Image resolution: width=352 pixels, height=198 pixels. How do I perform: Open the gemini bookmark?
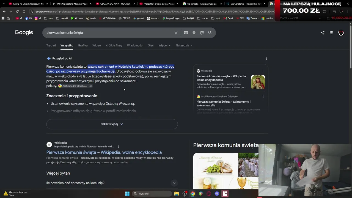pyautogui.click(x=139, y=18)
